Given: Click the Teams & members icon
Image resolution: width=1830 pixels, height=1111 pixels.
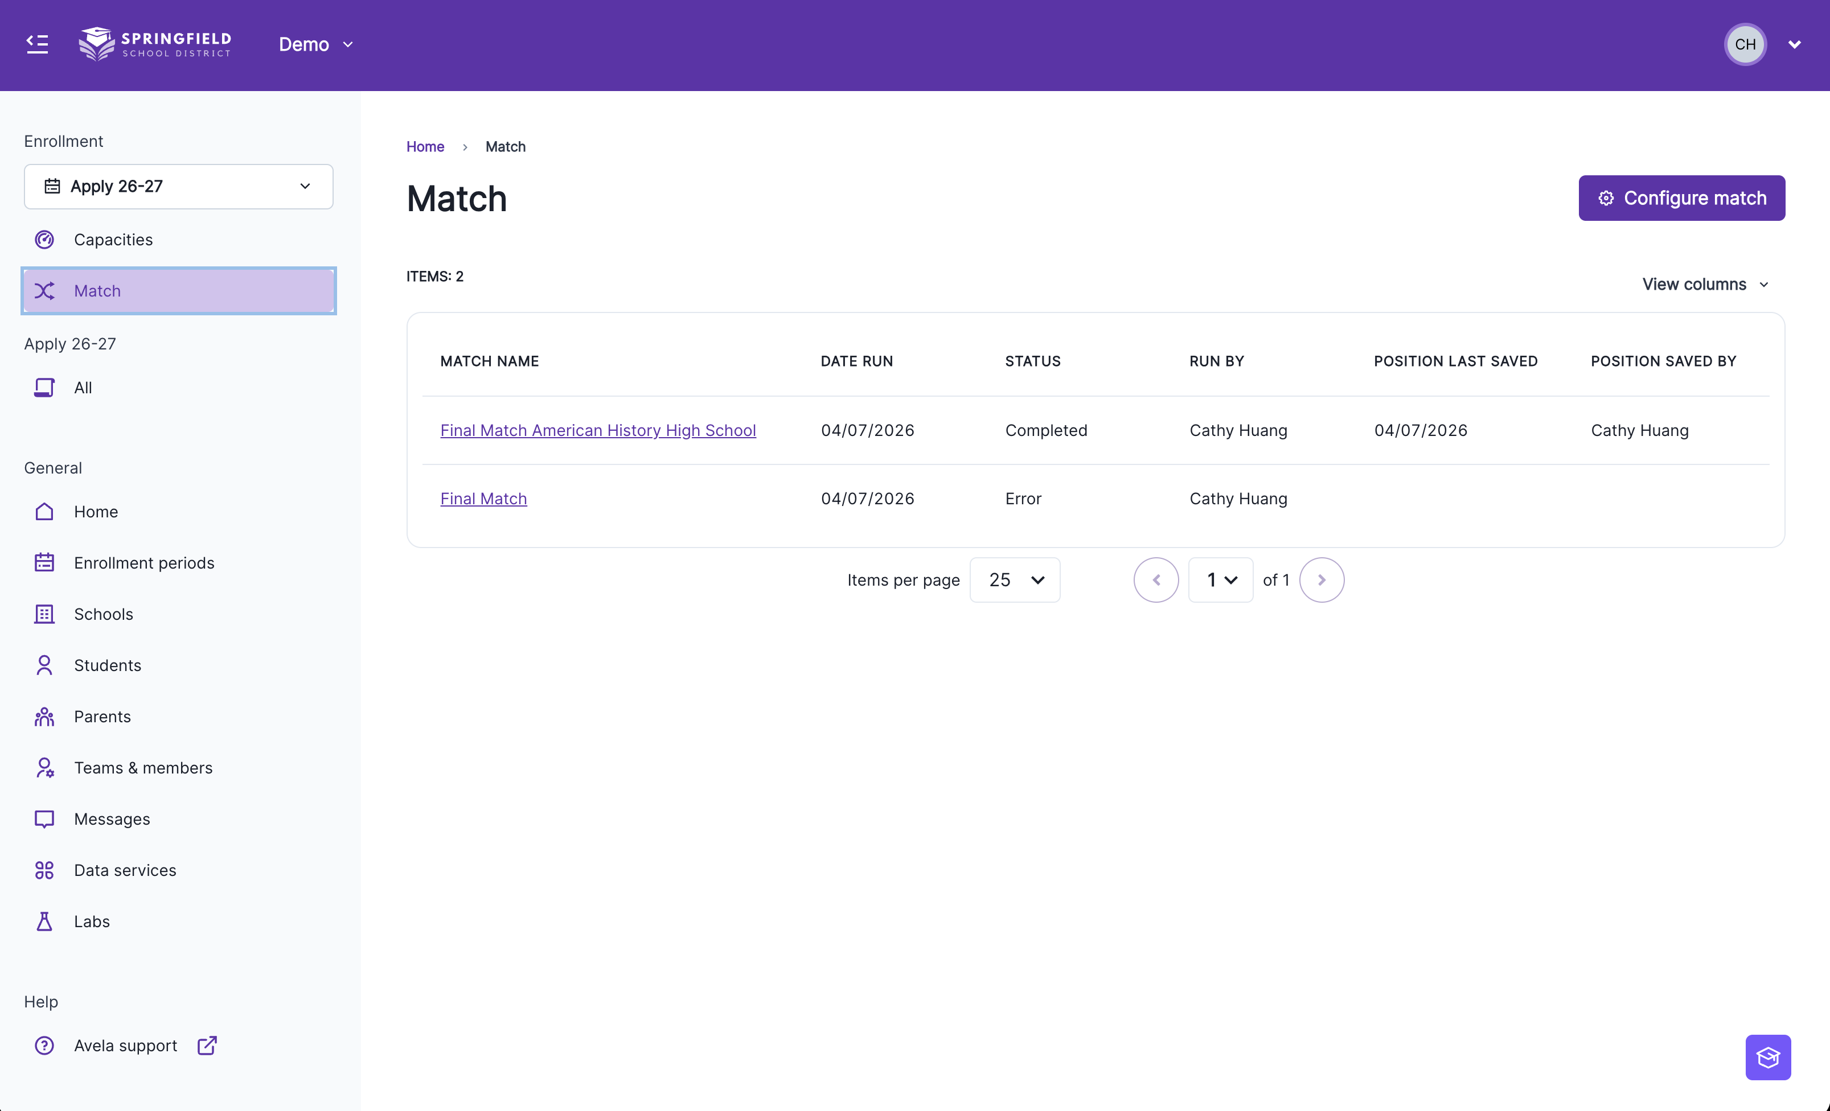Looking at the screenshot, I should (44, 768).
